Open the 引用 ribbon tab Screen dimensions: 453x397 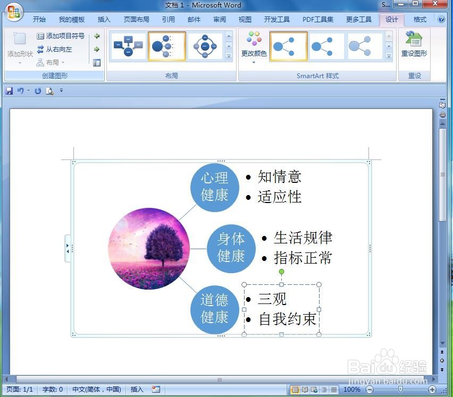(169, 19)
